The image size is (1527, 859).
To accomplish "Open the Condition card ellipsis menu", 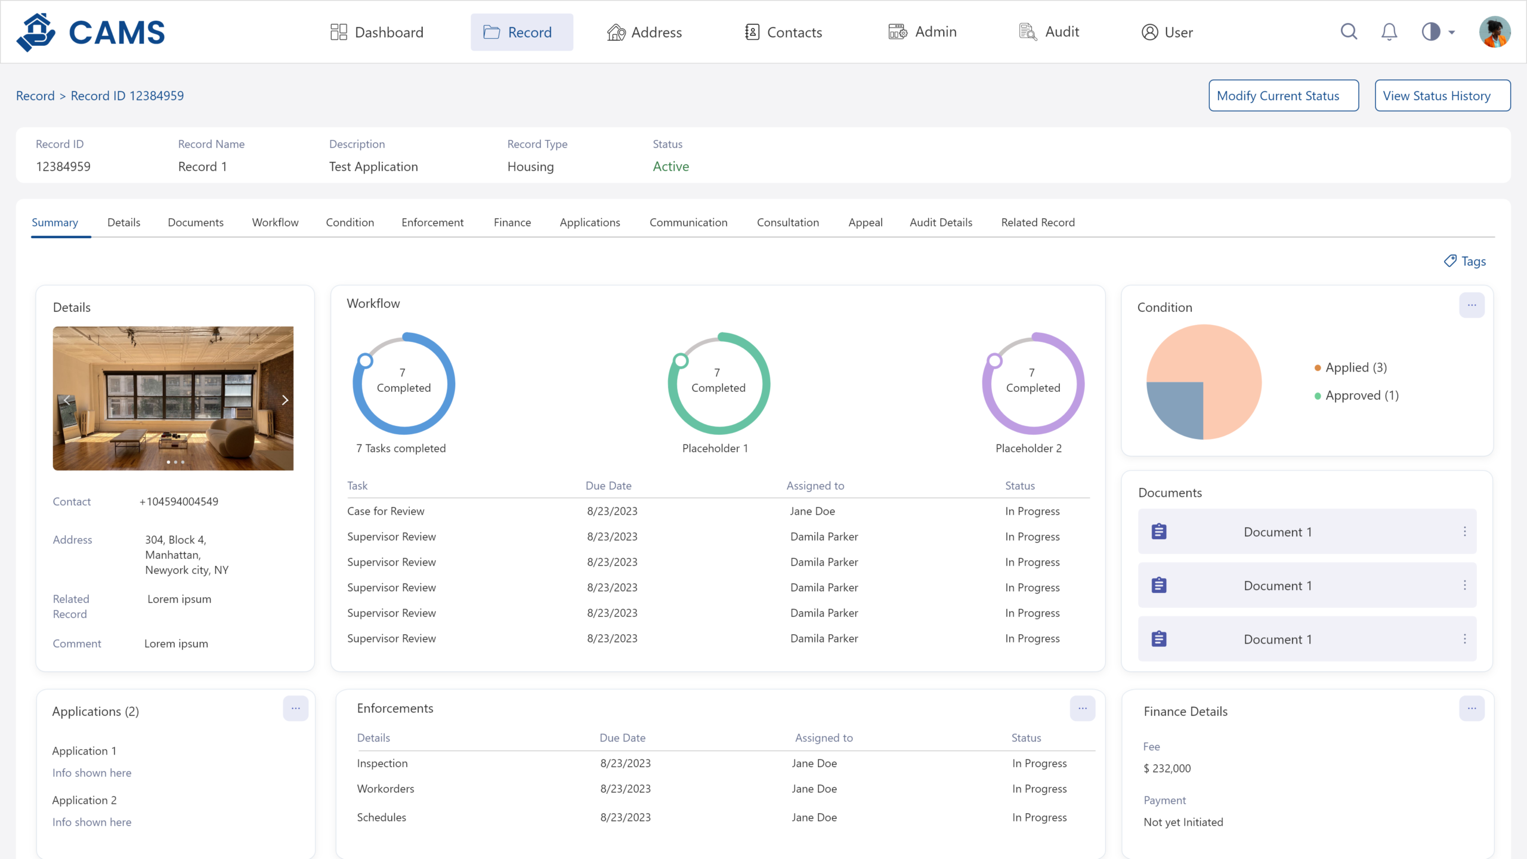I will 1472,305.
